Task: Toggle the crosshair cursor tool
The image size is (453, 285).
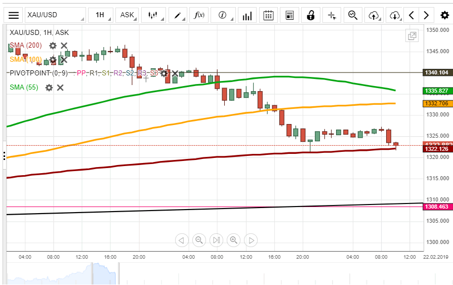Action: (332, 15)
